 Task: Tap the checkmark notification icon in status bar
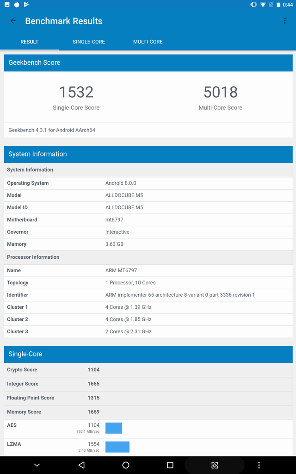coord(26,5)
